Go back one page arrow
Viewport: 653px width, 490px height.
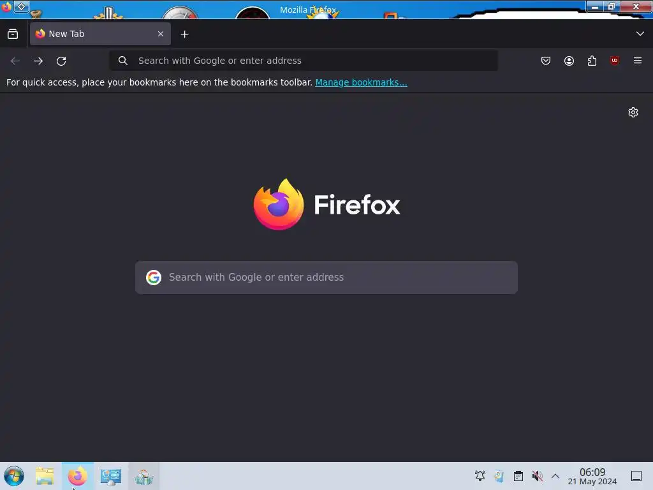coord(15,61)
